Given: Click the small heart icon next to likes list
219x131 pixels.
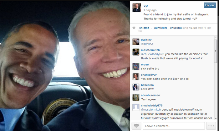Looking at the screenshot, I should [x=134, y=28].
